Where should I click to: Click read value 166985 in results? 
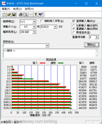click(93, 79)
